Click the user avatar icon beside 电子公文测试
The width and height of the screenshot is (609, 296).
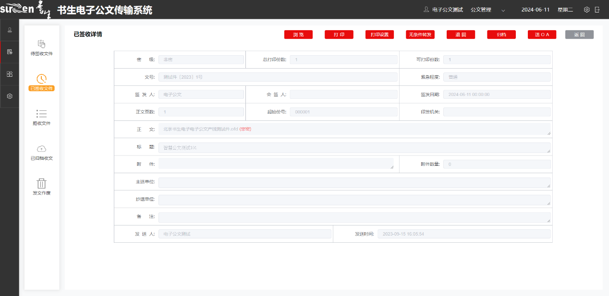tap(426, 10)
